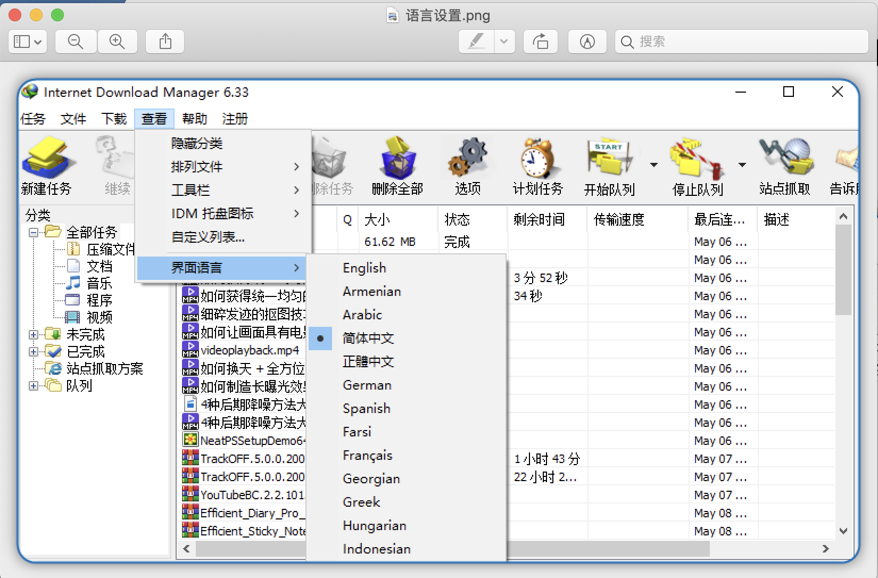Click the 程序 category window icon
This screenshot has height=578, width=878.
(72, 300)
